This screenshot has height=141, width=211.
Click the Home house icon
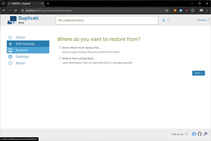10,37
